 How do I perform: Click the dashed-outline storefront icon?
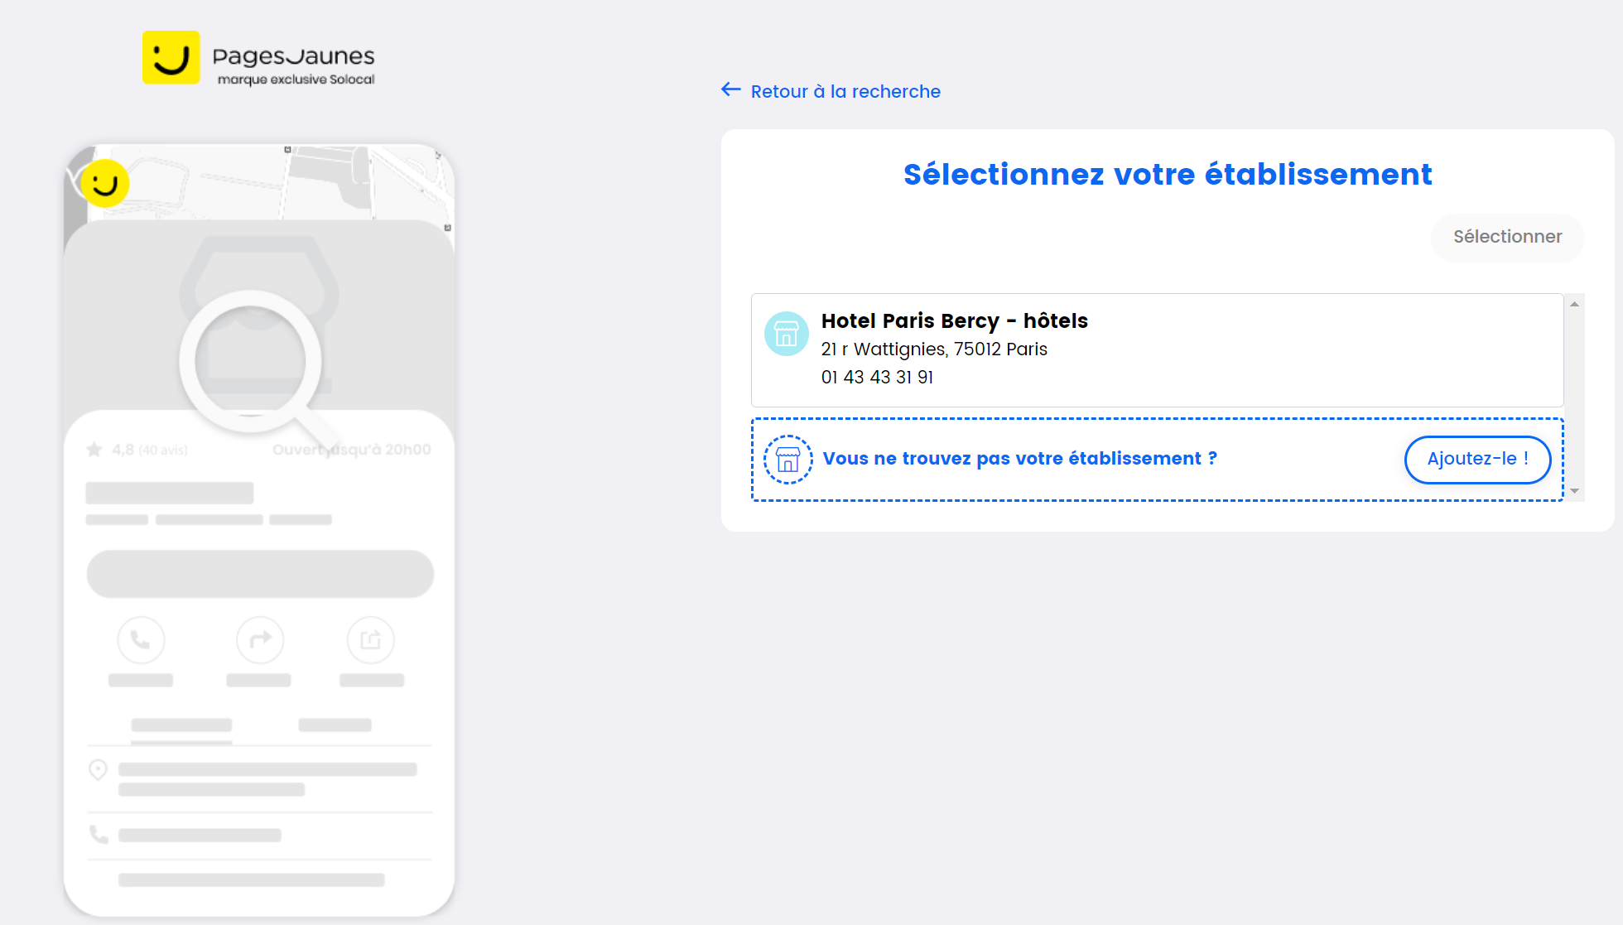coord(787,459)
